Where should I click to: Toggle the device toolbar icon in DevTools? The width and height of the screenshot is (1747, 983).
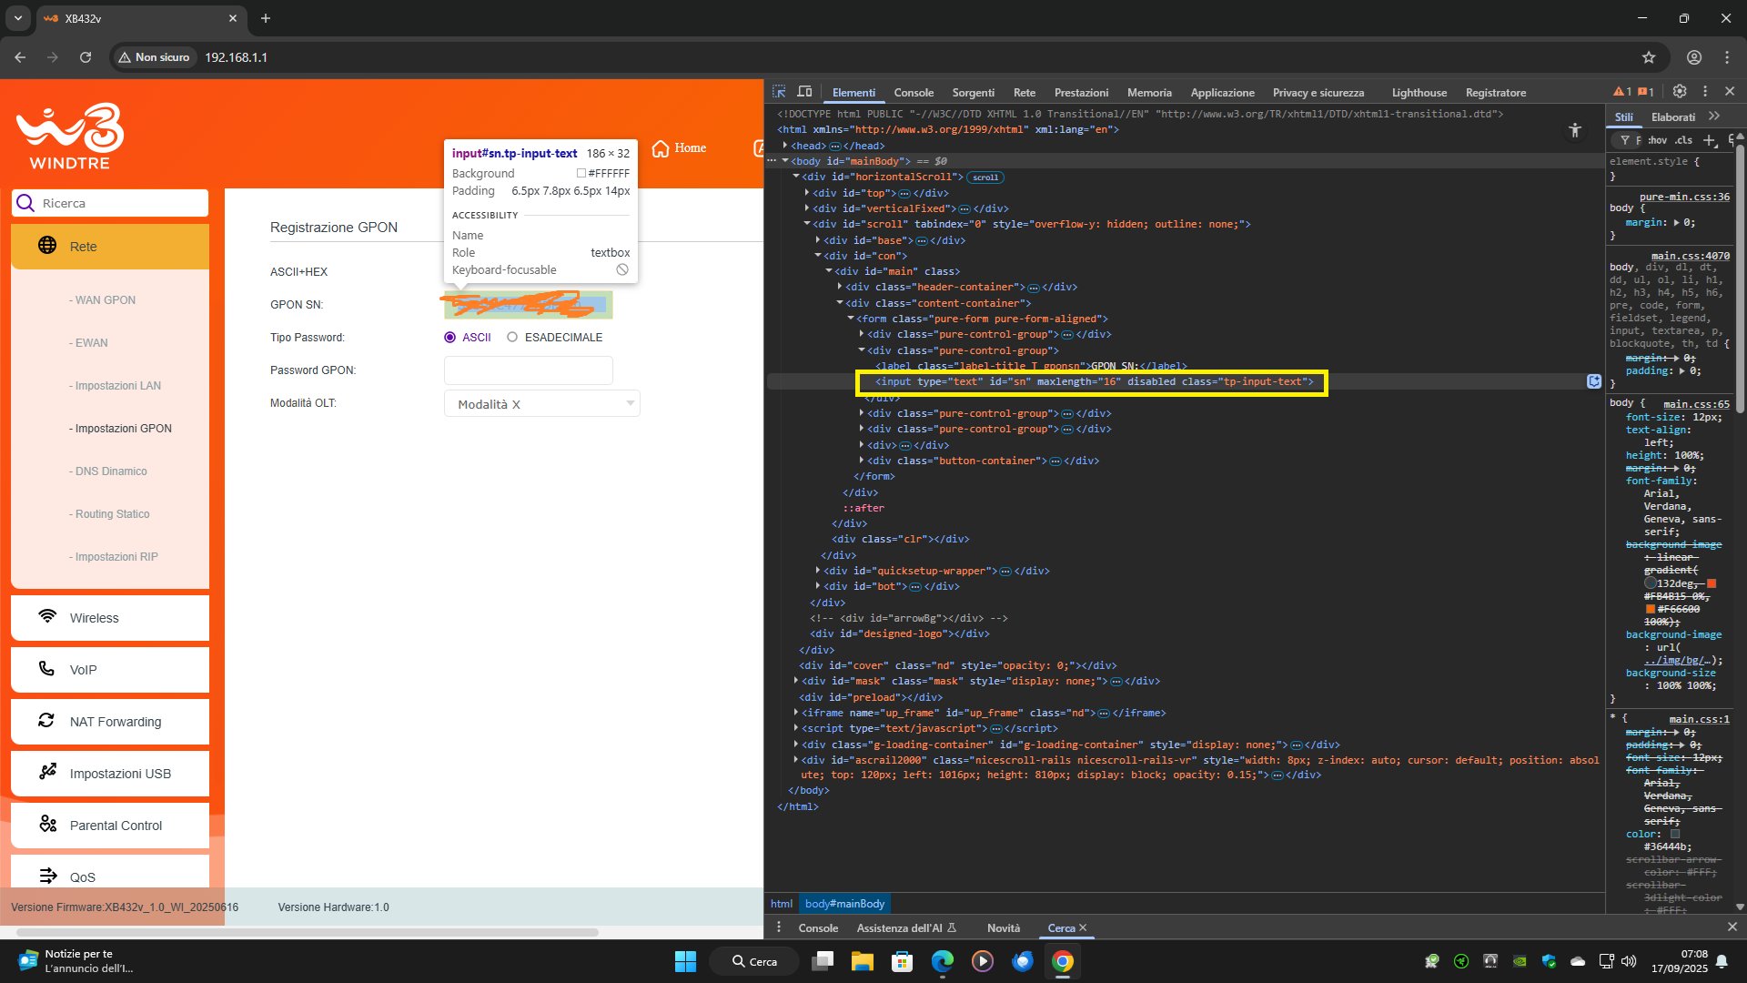pos(804,92)
